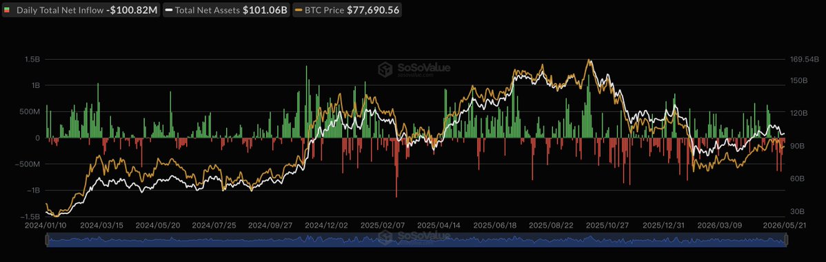Click the 2024/05/20 date axis label
This screenshot has width=826, height=262.
coord(158,225)
